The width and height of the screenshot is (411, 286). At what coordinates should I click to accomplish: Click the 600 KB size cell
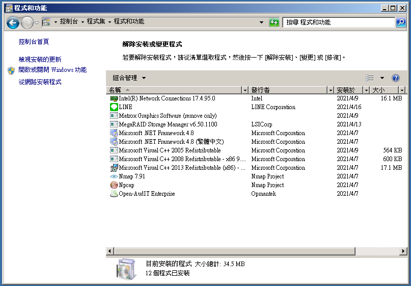(x=393, y=159)
